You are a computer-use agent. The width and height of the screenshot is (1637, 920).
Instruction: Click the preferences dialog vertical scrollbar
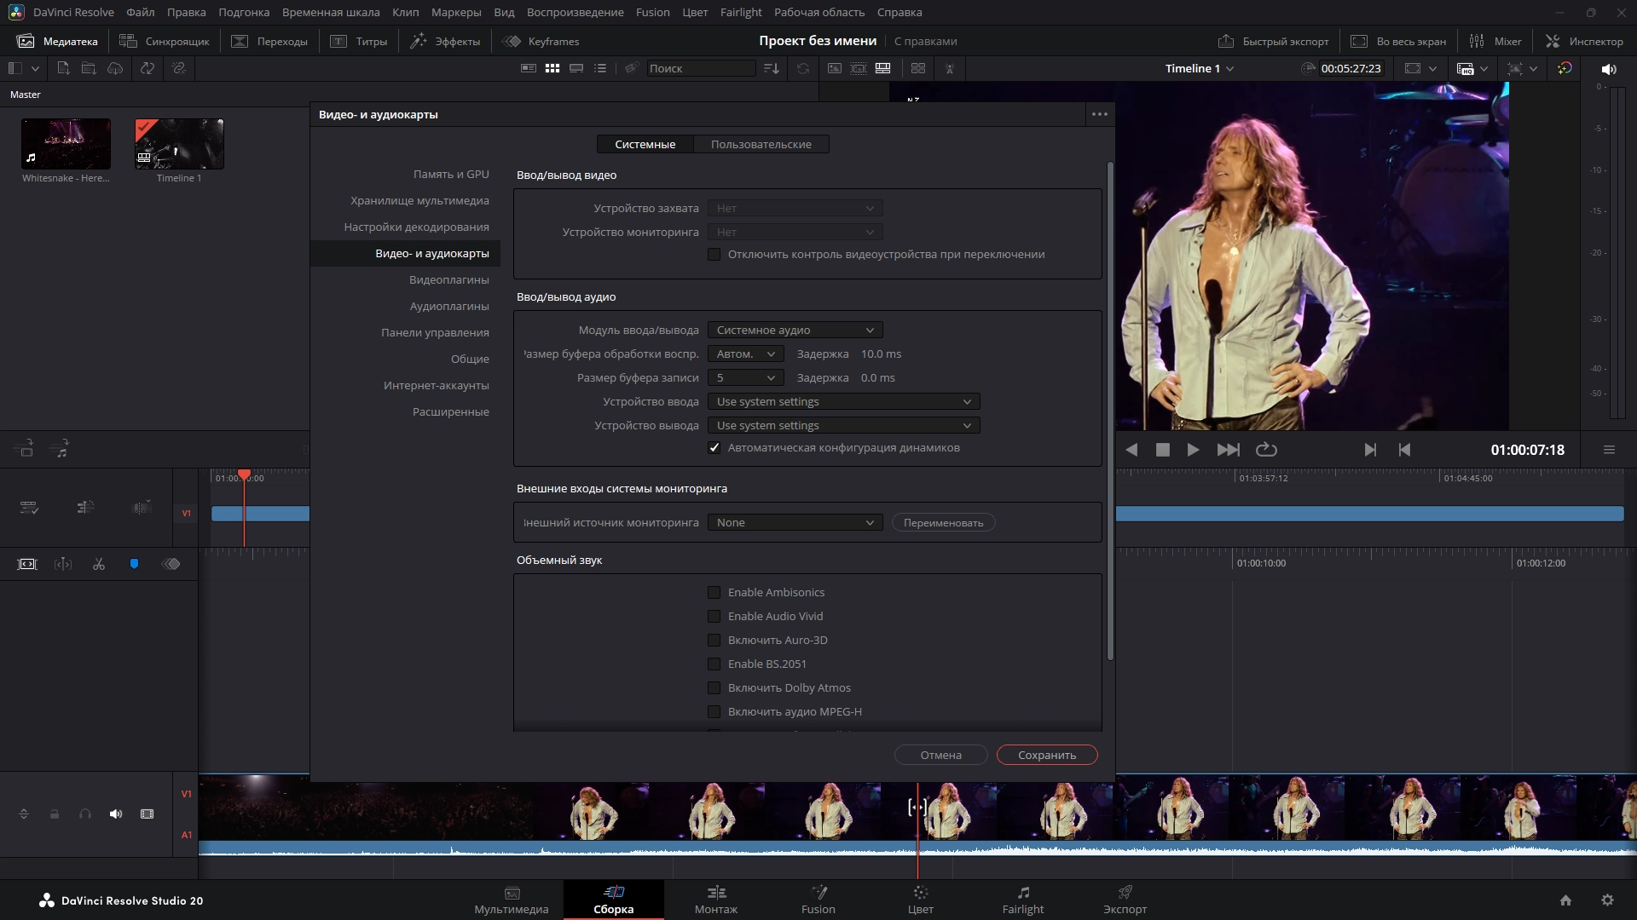click(1109, 409)
